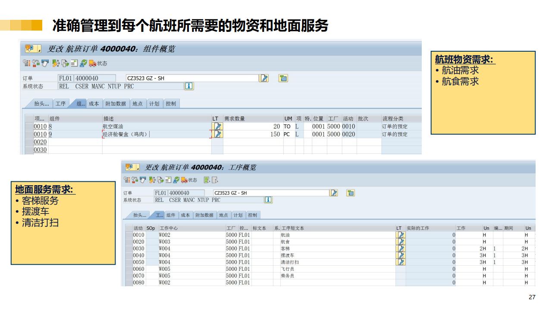The height and width of the screenshot is (310, 552).
Task: Open the 附加数据 tab in 组件概览 window
Action: [x=116, y=104]
